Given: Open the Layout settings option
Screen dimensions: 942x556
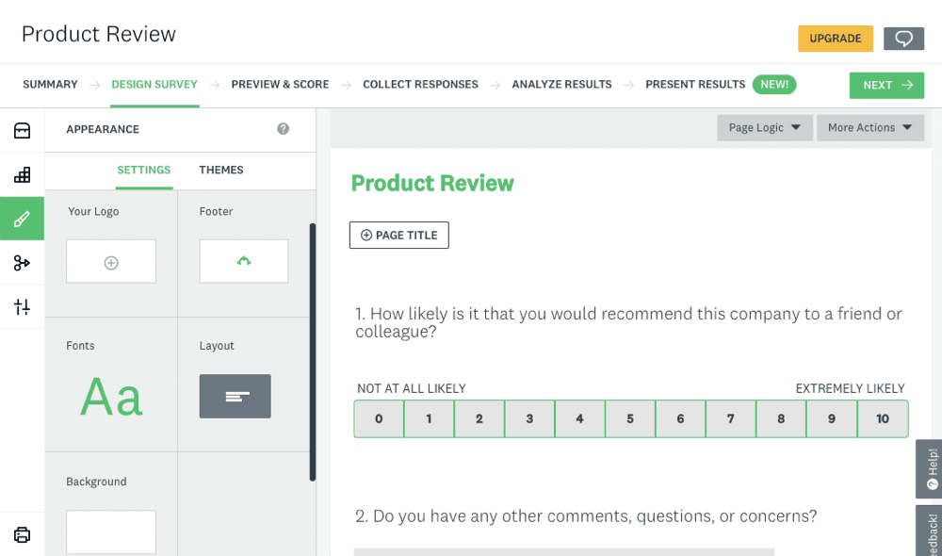Looking at the screenshot, I should tap(235, 397).
